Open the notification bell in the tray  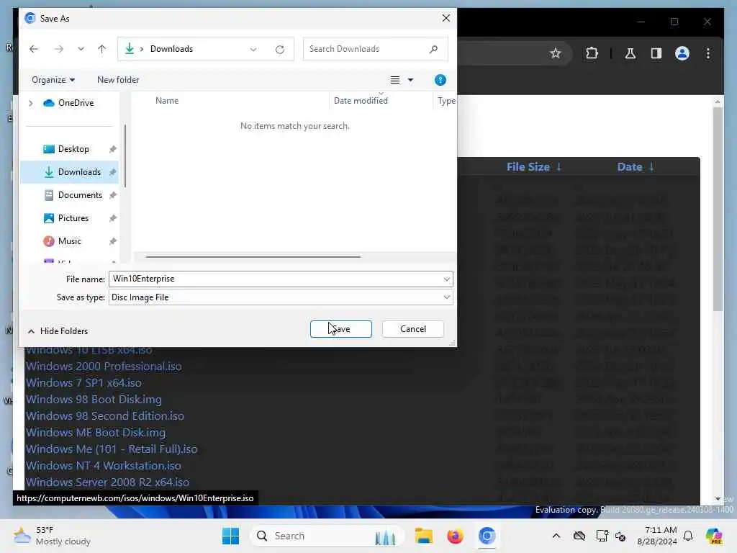point(688,536)
